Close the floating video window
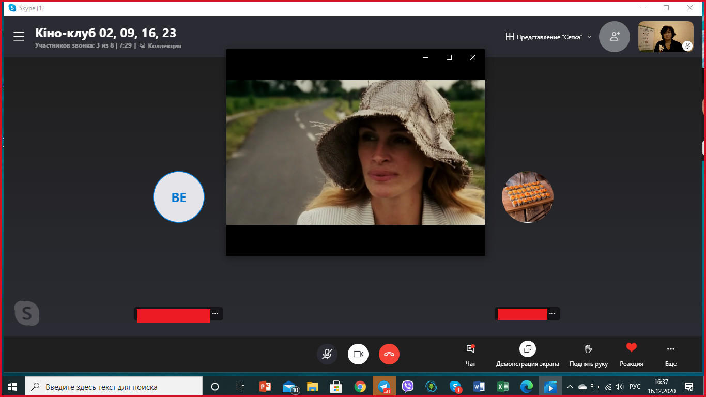 click(473, 57)
